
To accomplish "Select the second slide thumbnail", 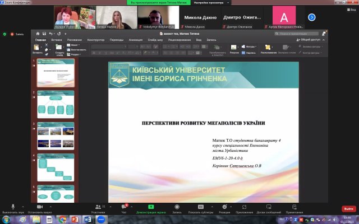I will tap(56, 102).
